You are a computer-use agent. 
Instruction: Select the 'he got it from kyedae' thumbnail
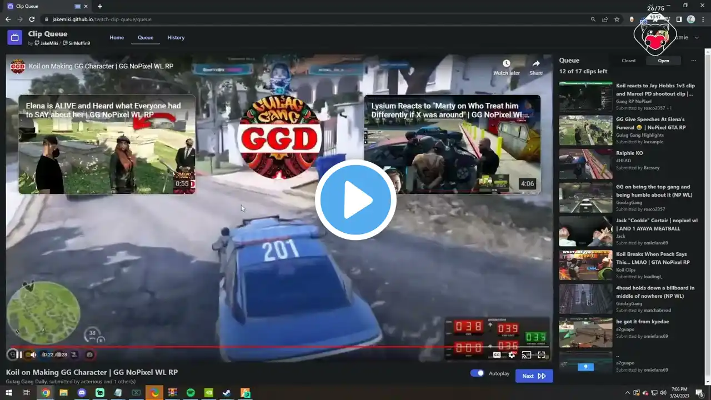[x=585, y=332]
